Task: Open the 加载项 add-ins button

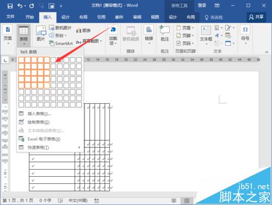Action: tap(113, 35)
